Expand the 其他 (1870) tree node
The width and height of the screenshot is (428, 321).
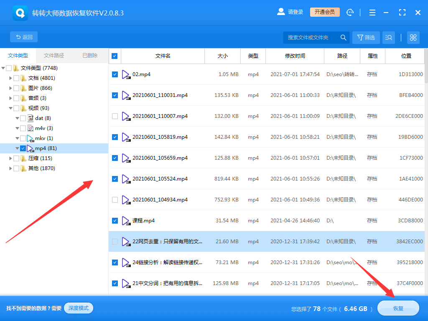coord(10,168)
